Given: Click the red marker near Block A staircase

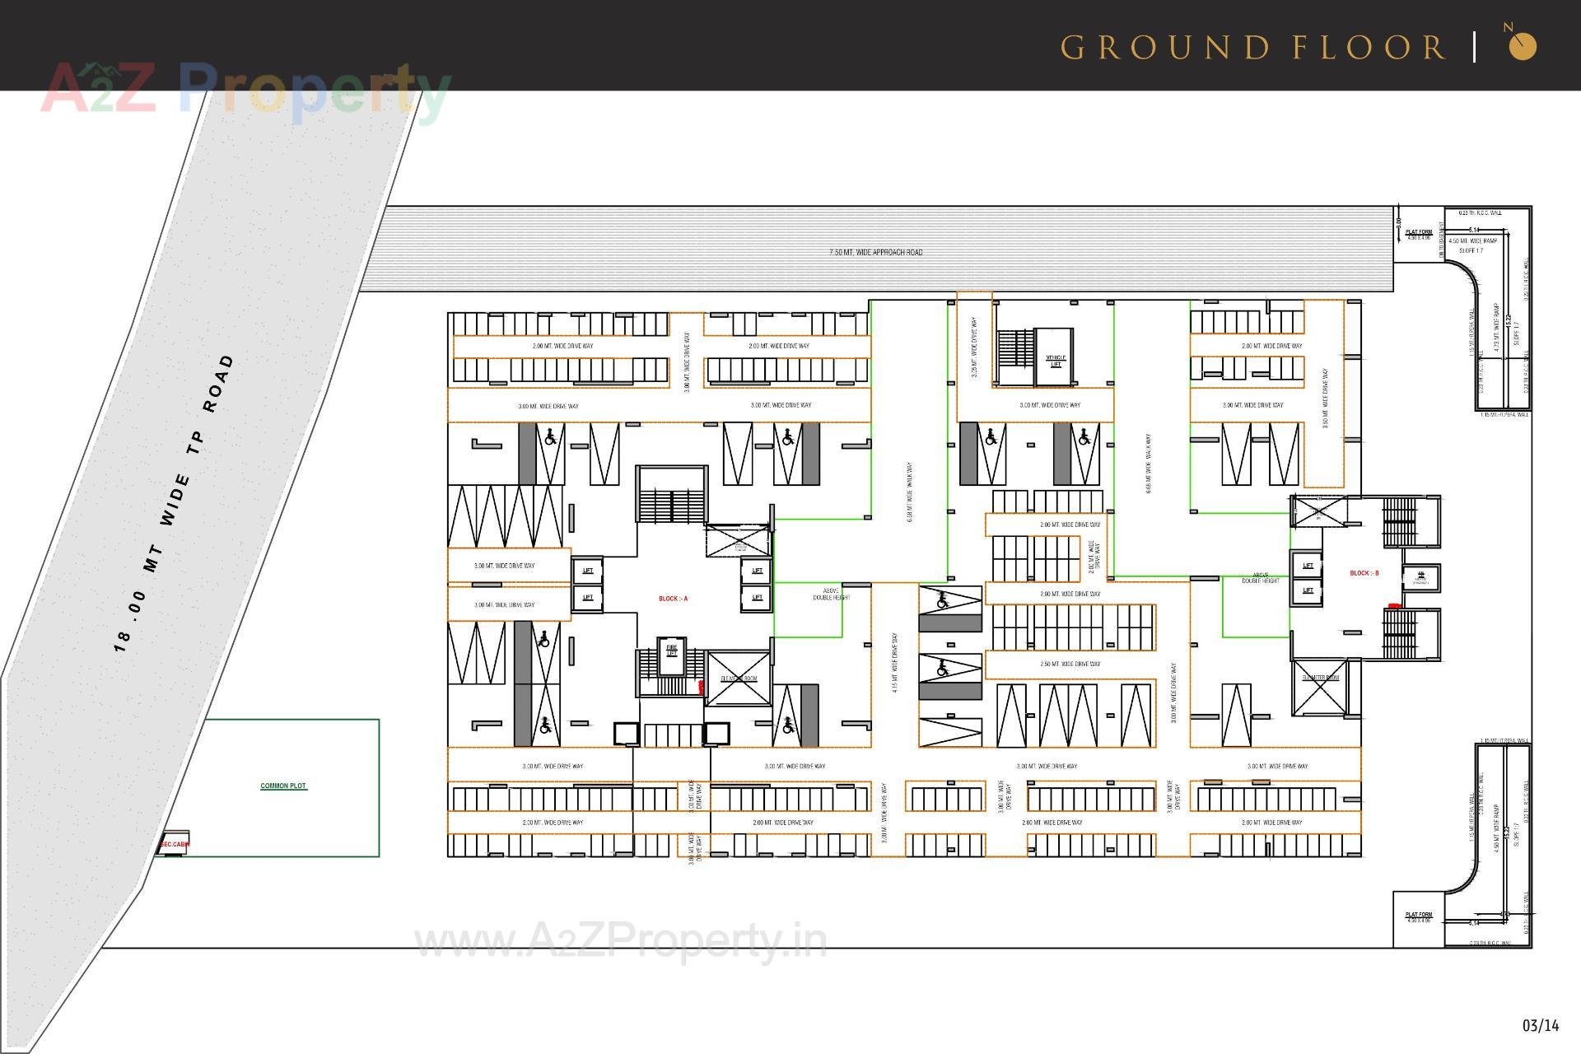Looking at the screenshot, I should [x=700, y=687].
